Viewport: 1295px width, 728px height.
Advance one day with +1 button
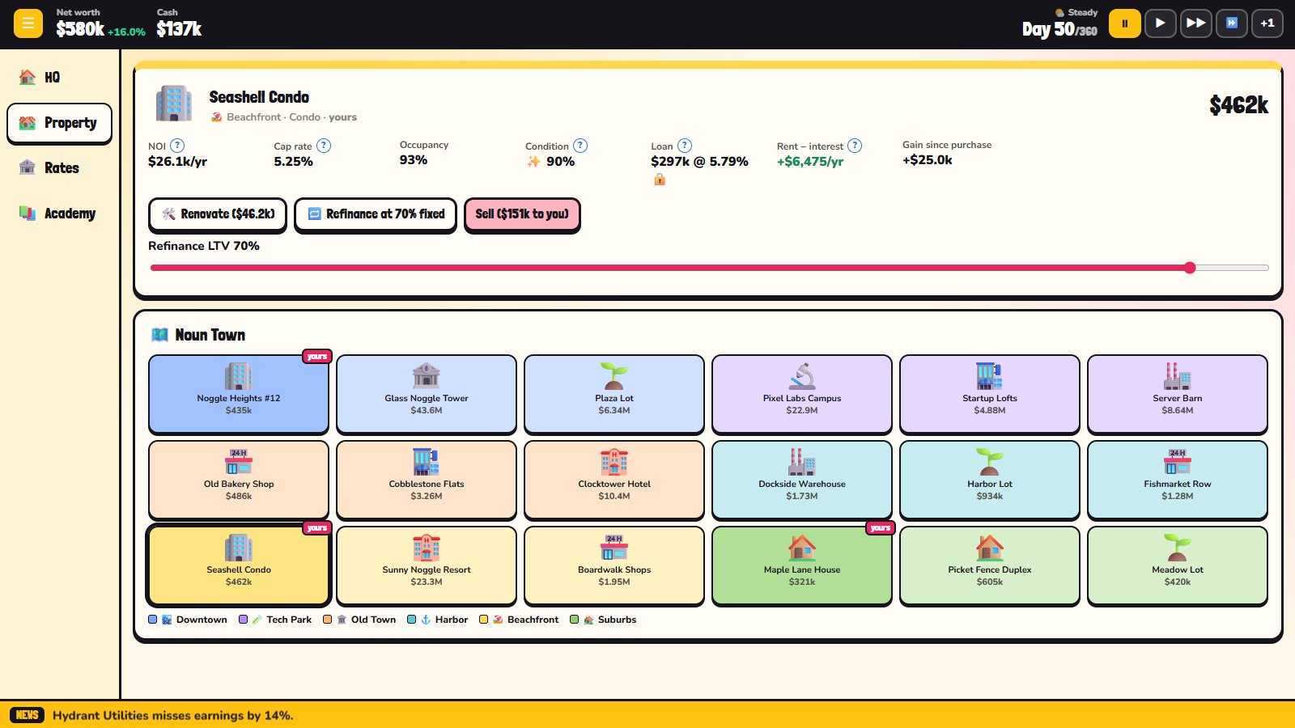pos(1267,23)
